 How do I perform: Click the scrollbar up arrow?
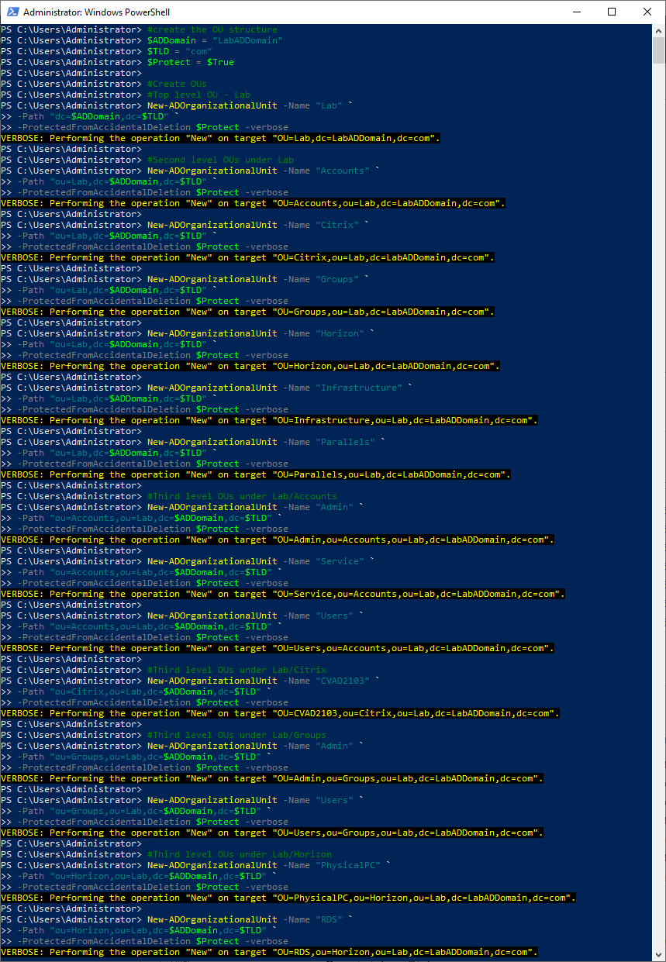tap(659, 29)
